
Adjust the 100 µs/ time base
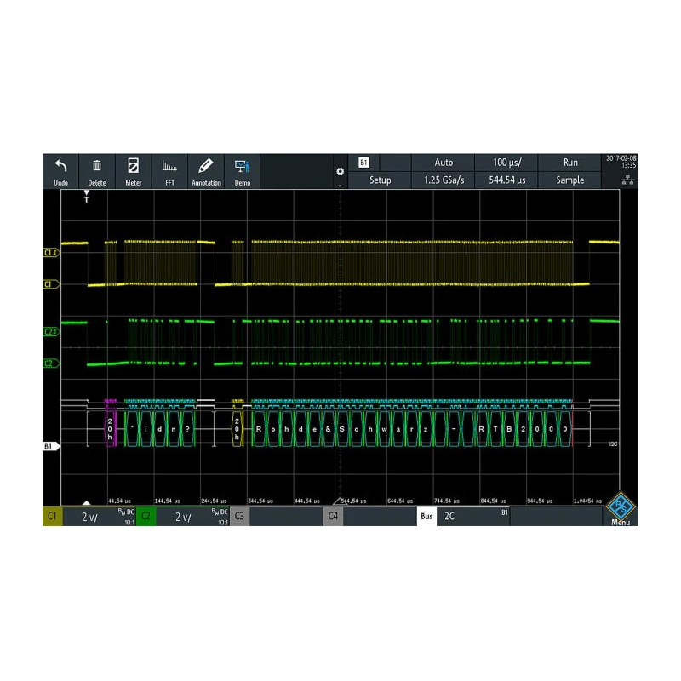[x=506, y=163]
